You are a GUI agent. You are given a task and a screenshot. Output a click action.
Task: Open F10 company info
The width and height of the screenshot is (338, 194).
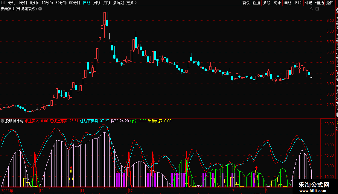click(298, 3)
